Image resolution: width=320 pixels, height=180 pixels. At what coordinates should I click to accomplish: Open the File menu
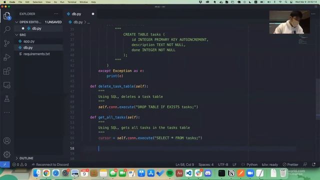click(20, 2)
